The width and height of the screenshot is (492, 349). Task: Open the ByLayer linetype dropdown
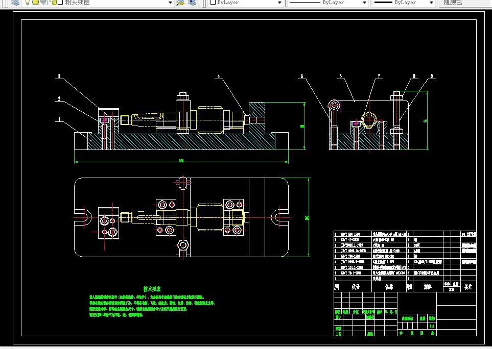pos(364,3)
